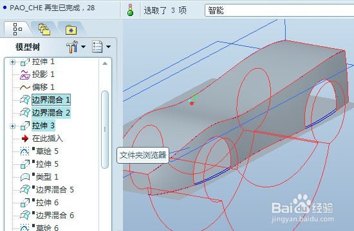Click the 边界混合 1 blend icon
Viewport: 354px width, 231px height.
[x=25, y=99]
